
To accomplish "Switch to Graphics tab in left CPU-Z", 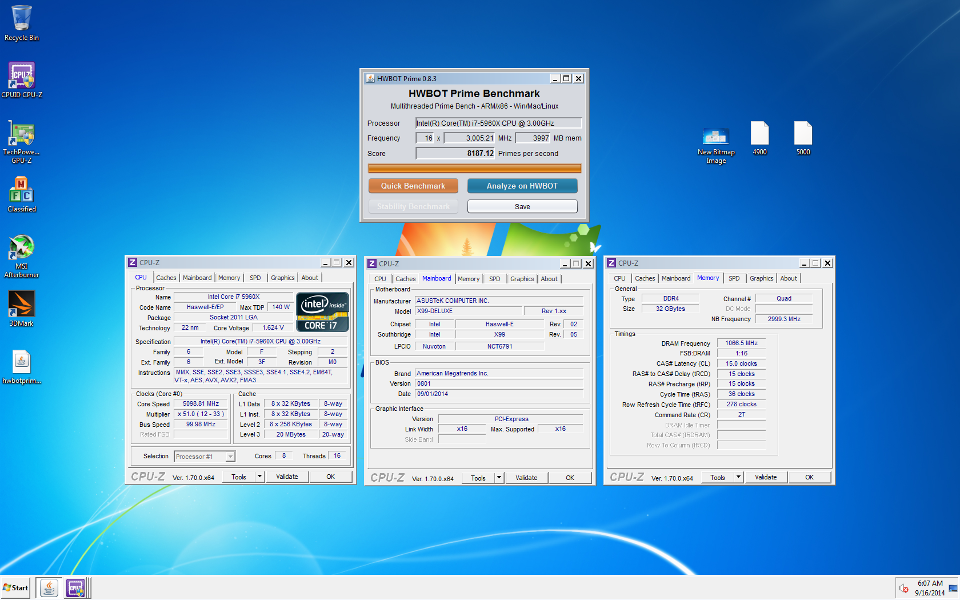I will click(283, 278).
